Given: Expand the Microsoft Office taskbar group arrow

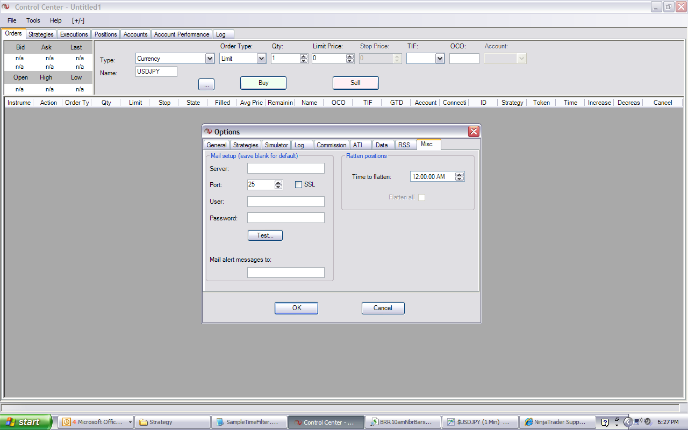Looking at the screenshot, I should tap(131, 422).
